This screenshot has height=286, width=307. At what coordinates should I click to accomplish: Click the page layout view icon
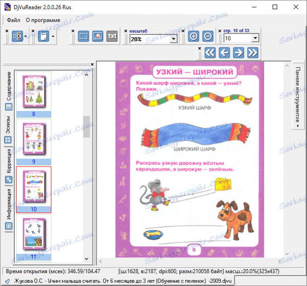[17, 36]
